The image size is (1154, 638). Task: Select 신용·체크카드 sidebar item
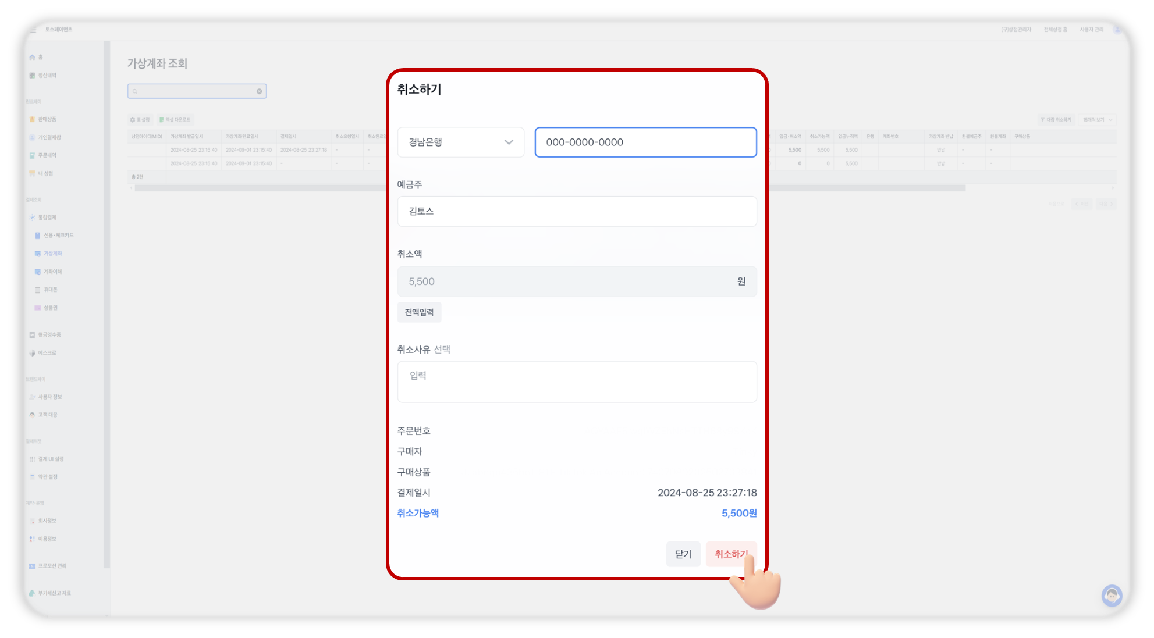pyautogui.click(x=58, y=236)
